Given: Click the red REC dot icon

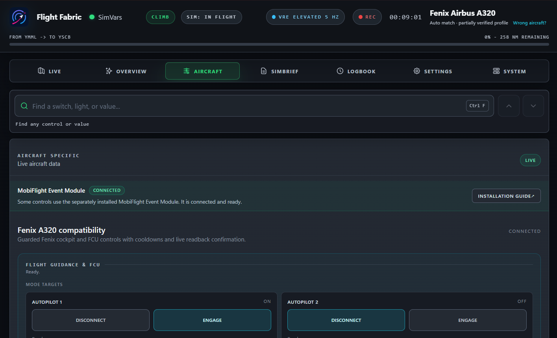Looking at the screenshot, I should pos(360,17).
